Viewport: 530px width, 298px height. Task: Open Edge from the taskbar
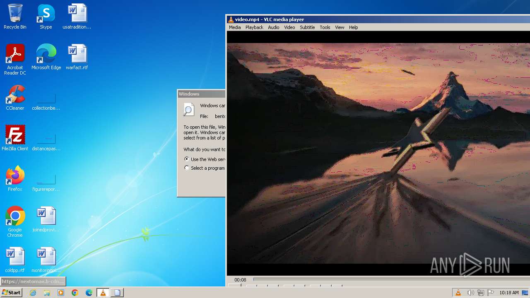click(x=89, y=293)
